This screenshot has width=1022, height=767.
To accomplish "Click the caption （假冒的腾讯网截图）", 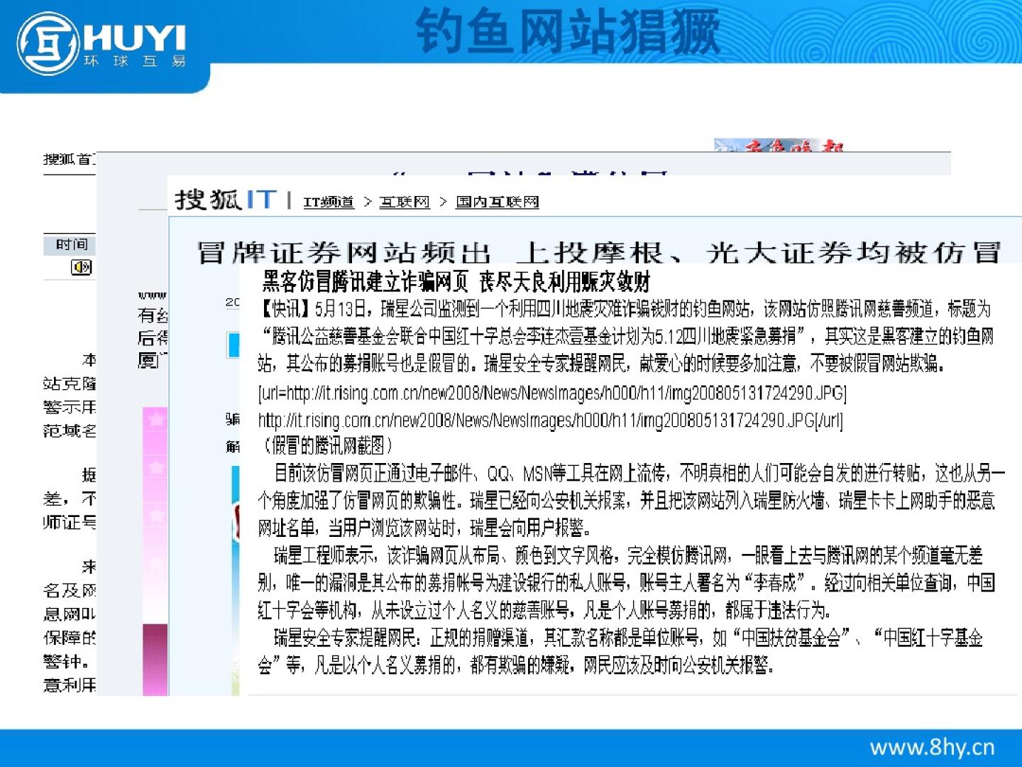I will [x=327, y=446].
